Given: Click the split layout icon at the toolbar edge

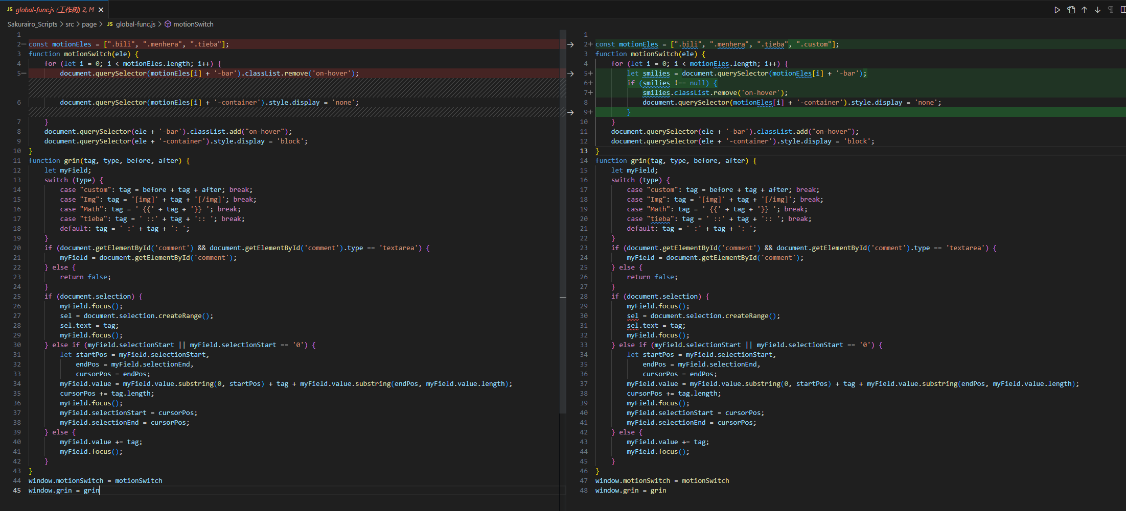Looking at the screenshot, I should [x=1123, y=10].
